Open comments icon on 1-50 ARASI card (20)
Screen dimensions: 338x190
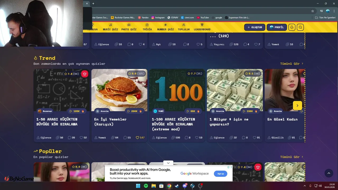pos(71,137)
